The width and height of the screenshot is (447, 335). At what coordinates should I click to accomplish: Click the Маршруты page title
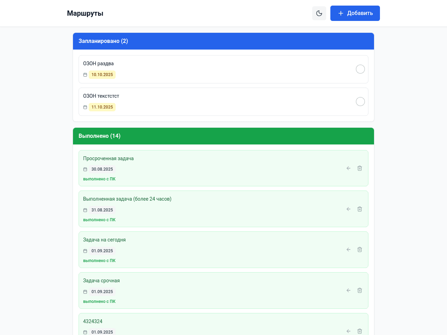pos(85,13)
